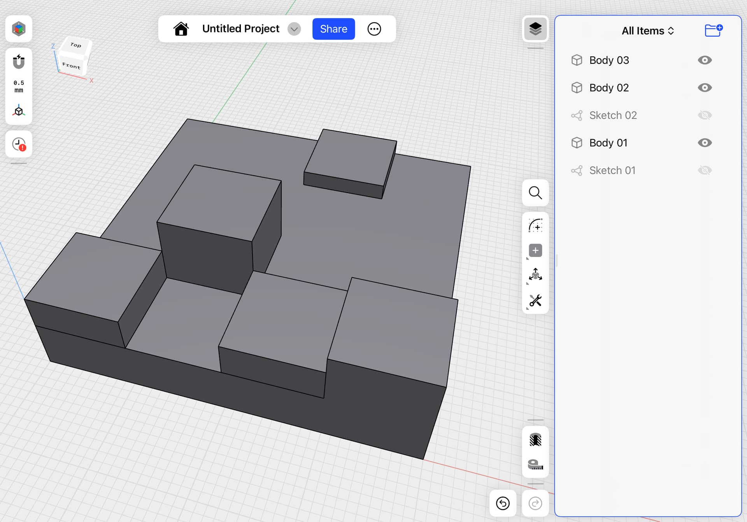Open the Sketch arc tool menu
Viewport: 747px width, 522px height.
click(x=535, y=225)
